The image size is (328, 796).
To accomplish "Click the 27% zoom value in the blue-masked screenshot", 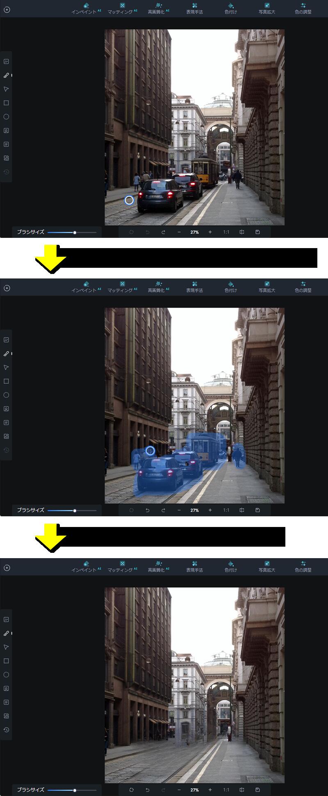I will coord(194,510).
